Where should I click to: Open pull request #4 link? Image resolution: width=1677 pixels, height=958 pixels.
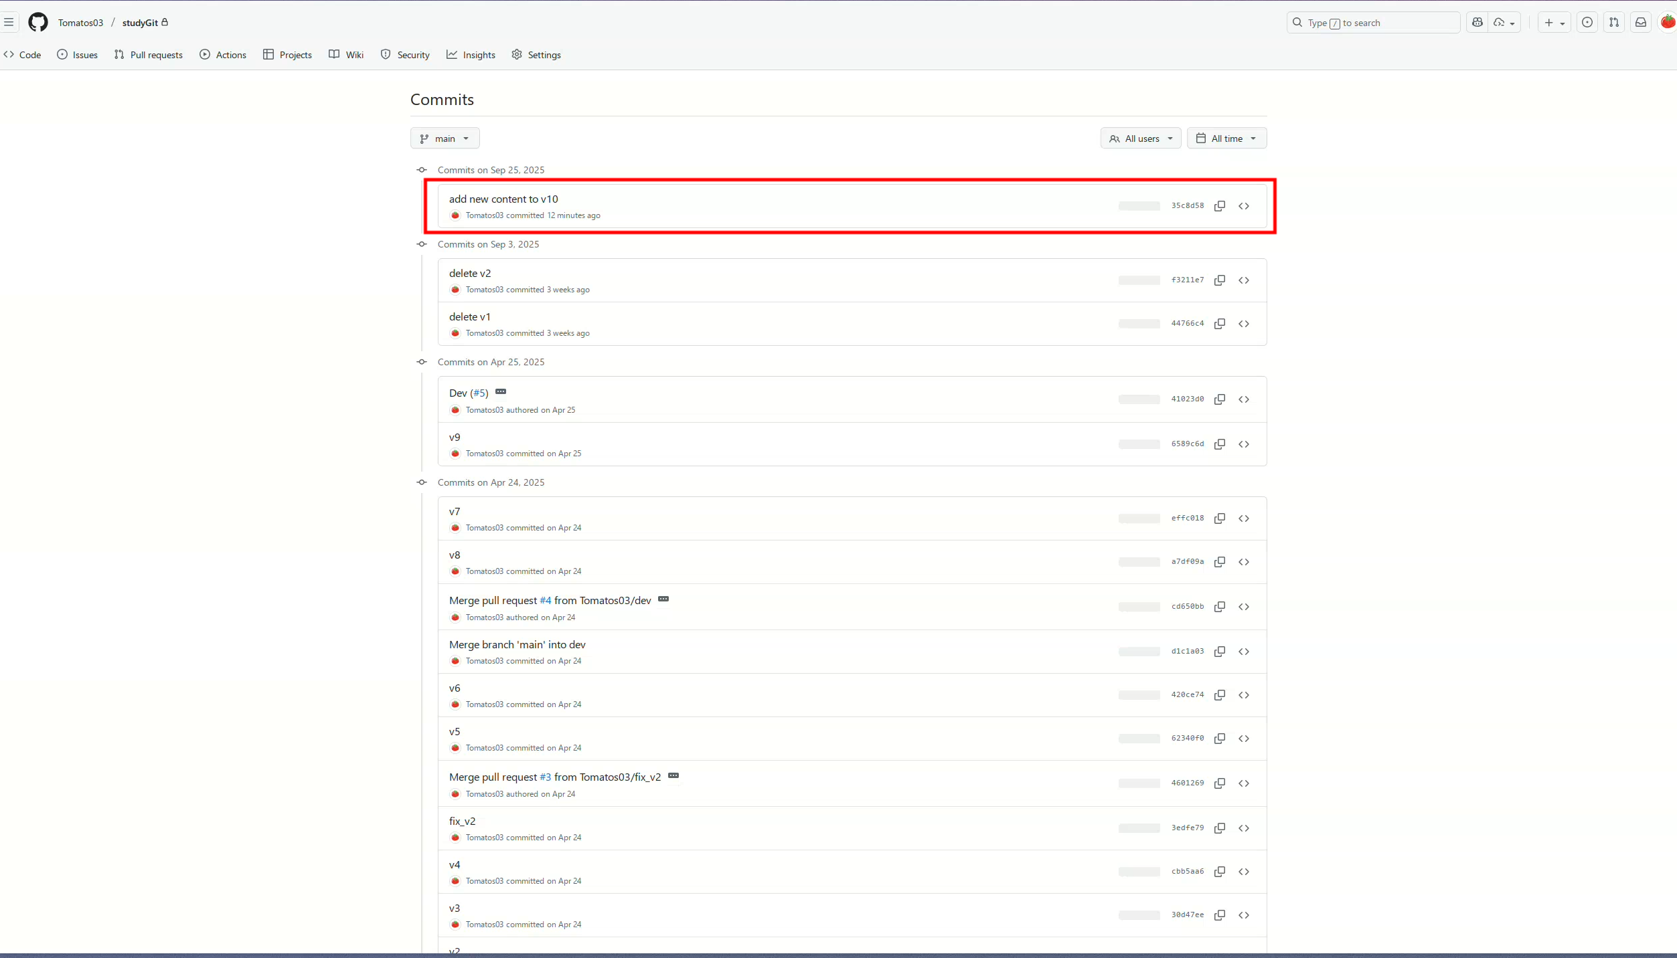point(545,601)
